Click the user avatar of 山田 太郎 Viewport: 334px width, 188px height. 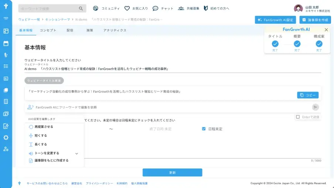pos(298,8)
